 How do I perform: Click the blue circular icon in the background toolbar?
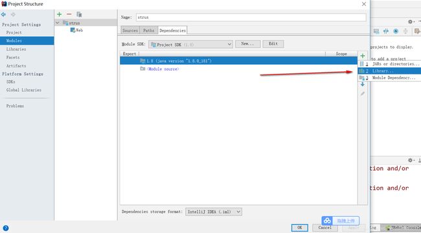click(396, 31)
